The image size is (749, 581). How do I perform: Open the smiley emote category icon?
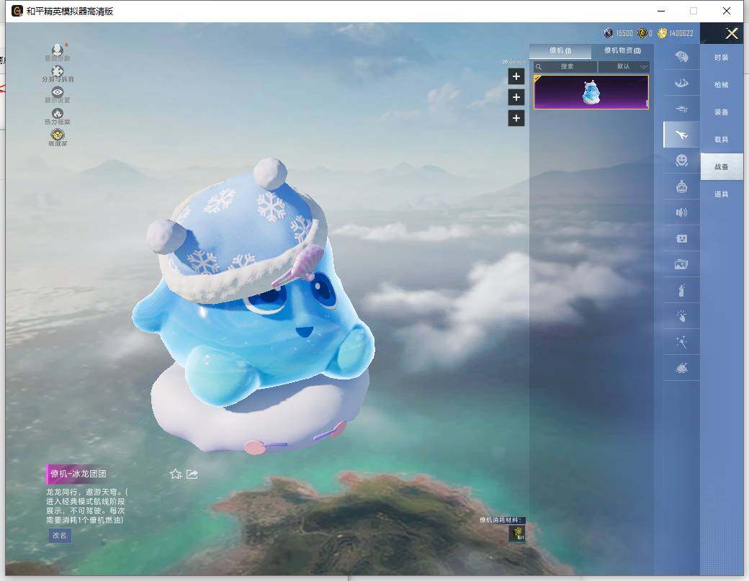coord(681,161)
